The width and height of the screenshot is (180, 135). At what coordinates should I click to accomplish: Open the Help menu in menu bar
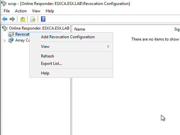click(50, 11)
